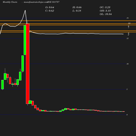Viewport: 136px width, 136px height.
Task: Click the 'OC: 3.23' value
Action: tap(105, 7)
